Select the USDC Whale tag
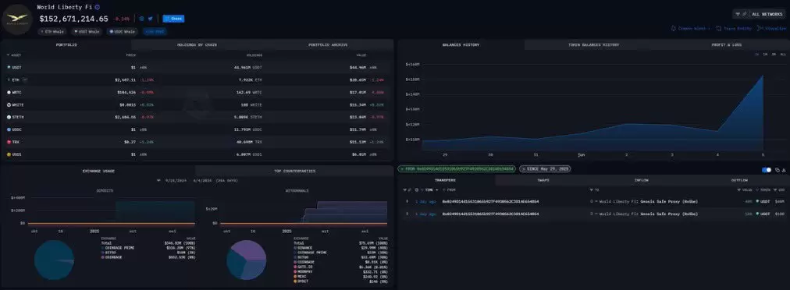 coord(122,31)
